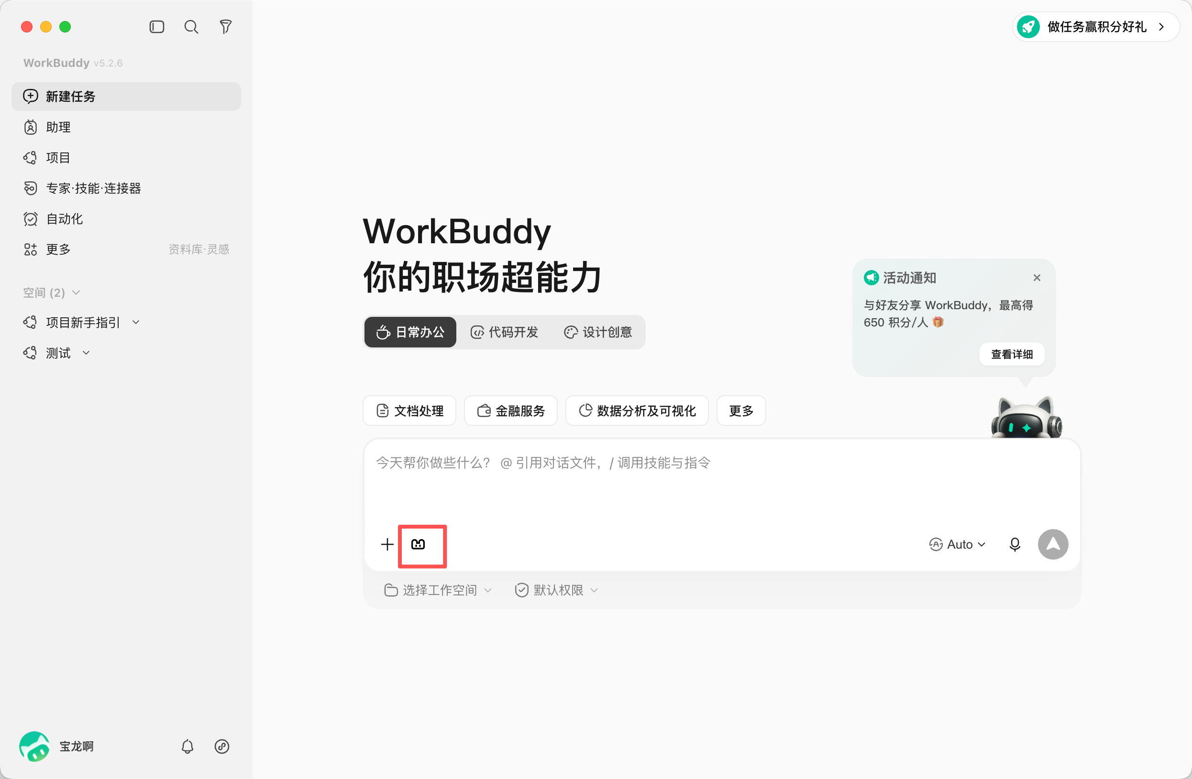This screenshot has width=1192, height=779.
Task: Click the cat robot mascot
Action: (x=1026, y=417)
